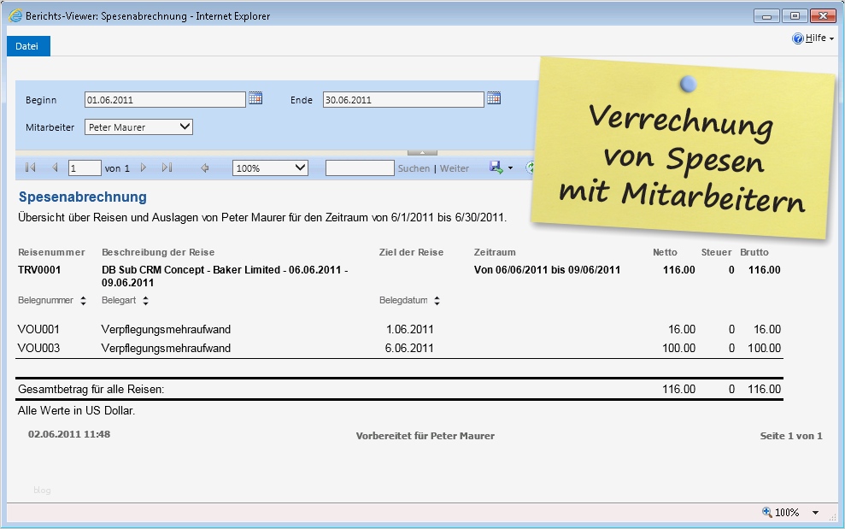This screenshot has width=845, height=529.
Task: Select the back-to-parent-report arrow
Action: point(205,168)
